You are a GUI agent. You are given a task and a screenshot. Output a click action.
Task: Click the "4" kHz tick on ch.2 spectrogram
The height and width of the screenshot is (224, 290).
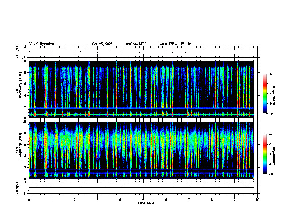click(x=26, y=156)
